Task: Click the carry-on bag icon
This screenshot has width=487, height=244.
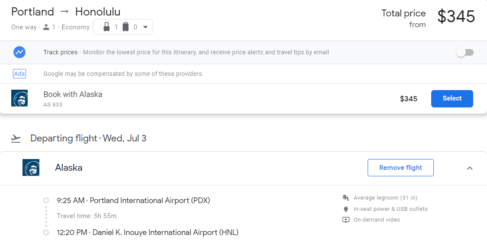Action: (x=106, y=27)
